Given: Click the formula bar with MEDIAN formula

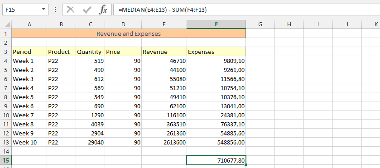Looking at the screenshot, I should [246, 10].
